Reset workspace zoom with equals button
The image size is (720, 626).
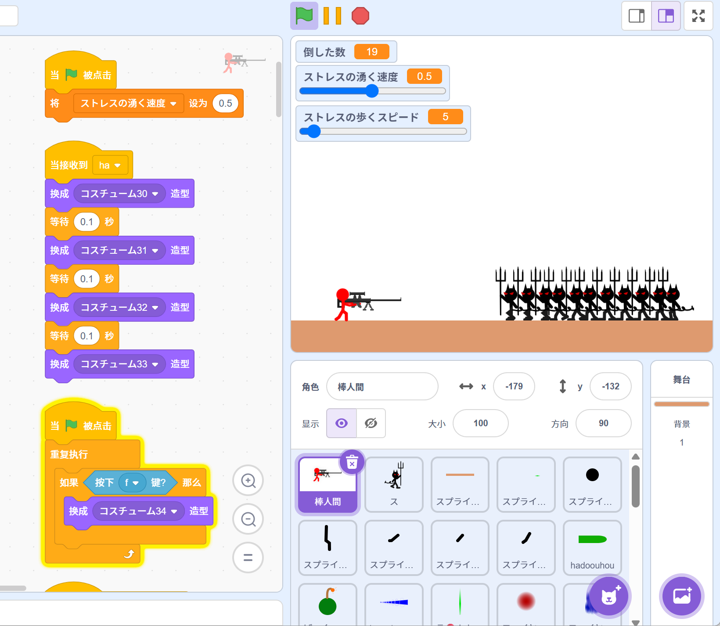[248, 558]
